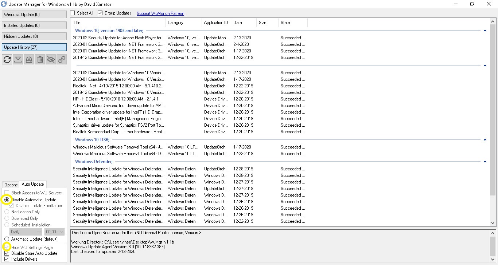Click the uninstall trash can icon
Screen dimensions: 498x265
pos(40,60)
